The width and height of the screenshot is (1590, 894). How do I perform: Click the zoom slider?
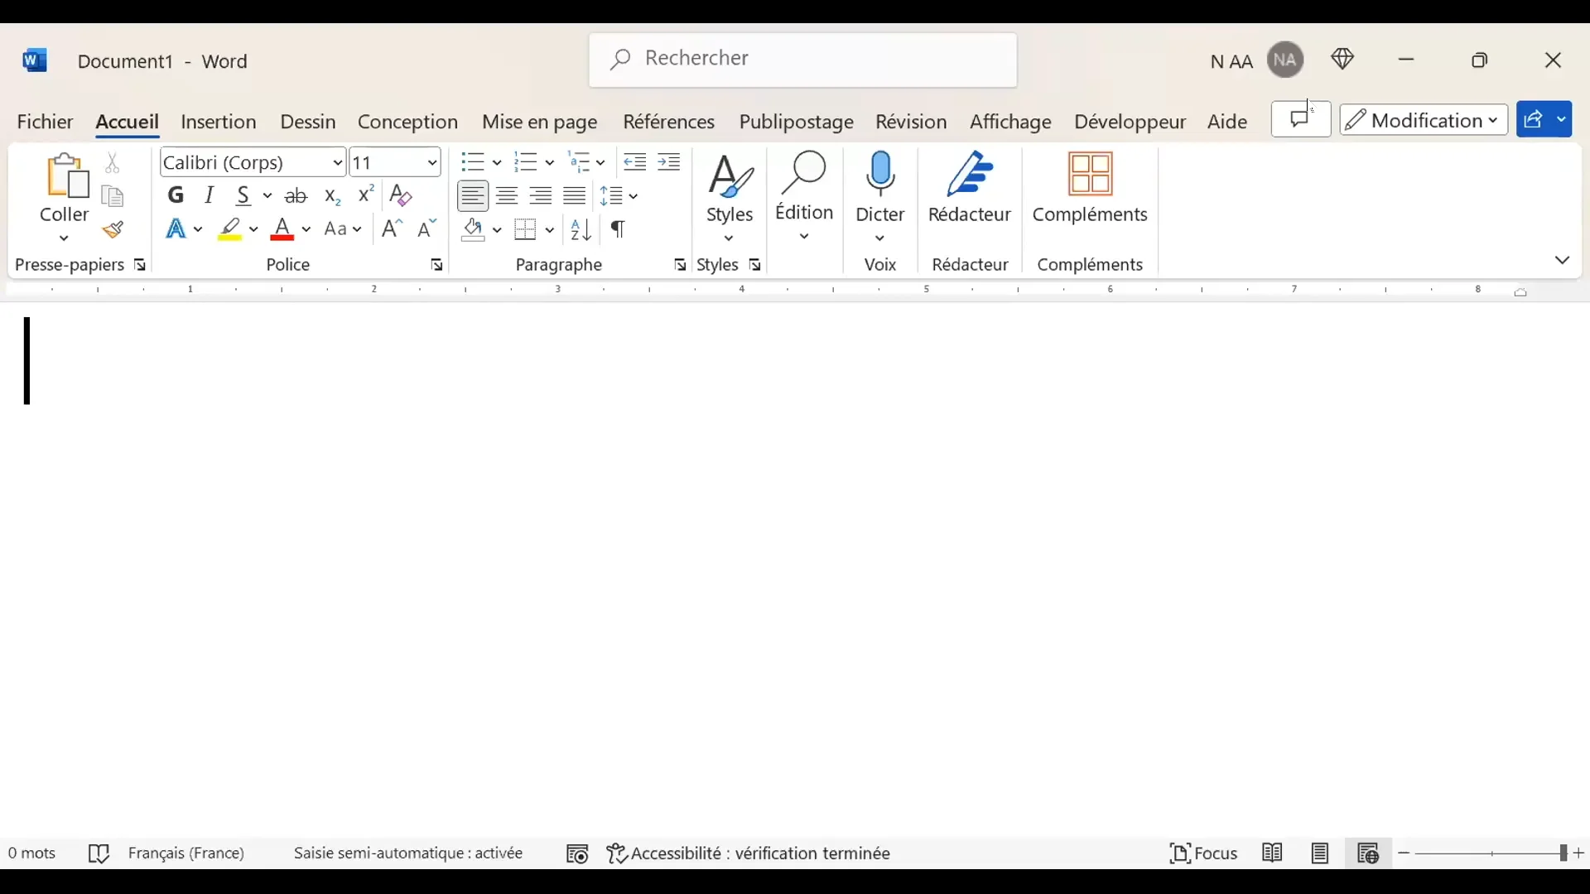(x=1494, y=855)
